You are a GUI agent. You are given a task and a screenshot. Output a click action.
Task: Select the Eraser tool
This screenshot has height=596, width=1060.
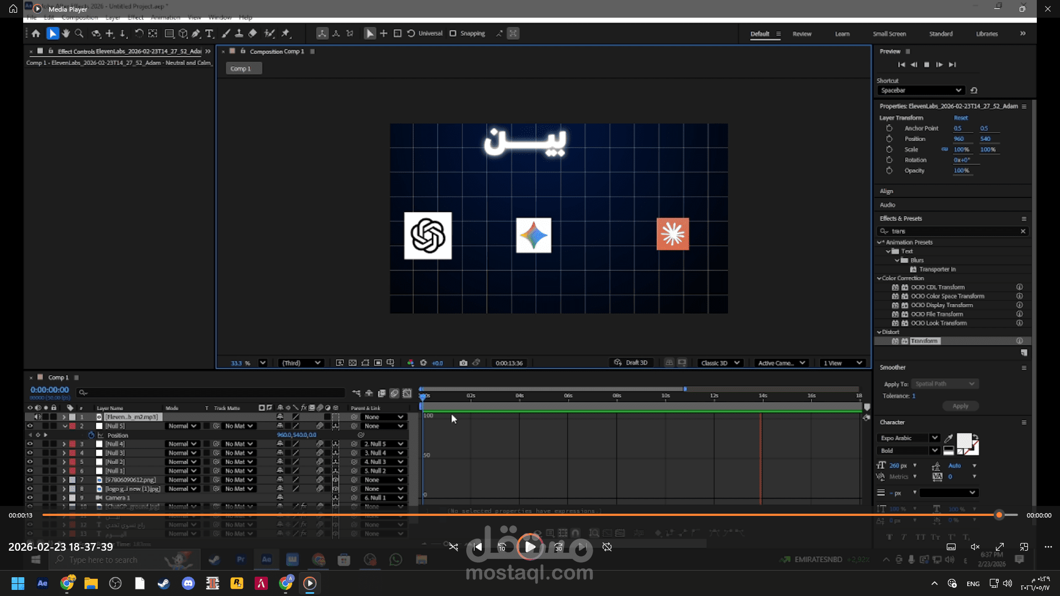252,34
